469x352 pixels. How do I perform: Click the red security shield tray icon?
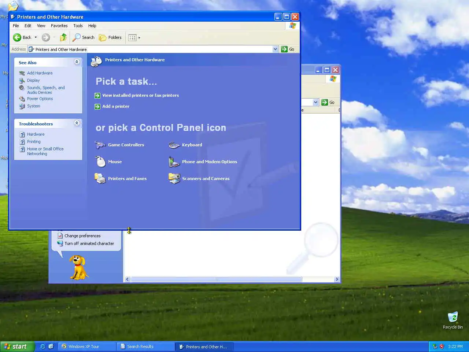(442, 346)
